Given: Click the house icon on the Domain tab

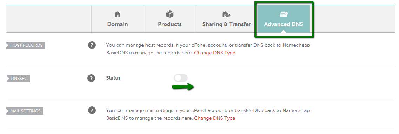Looking at the screenshot, I should 117,14.
